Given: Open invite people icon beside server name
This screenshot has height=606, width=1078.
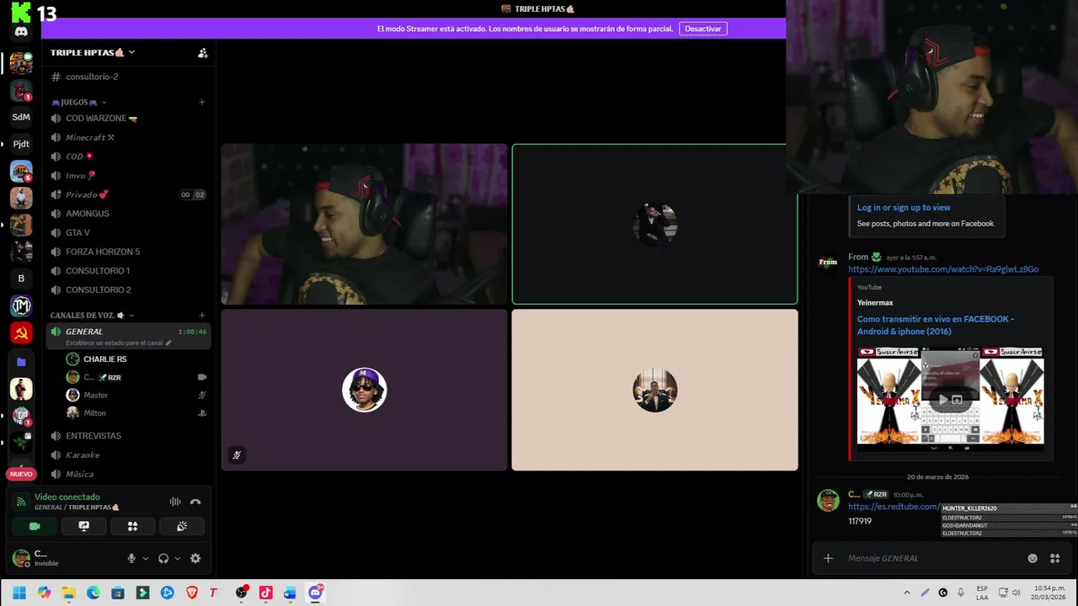Looking at the screenshot, I should [x=203, y=52].
